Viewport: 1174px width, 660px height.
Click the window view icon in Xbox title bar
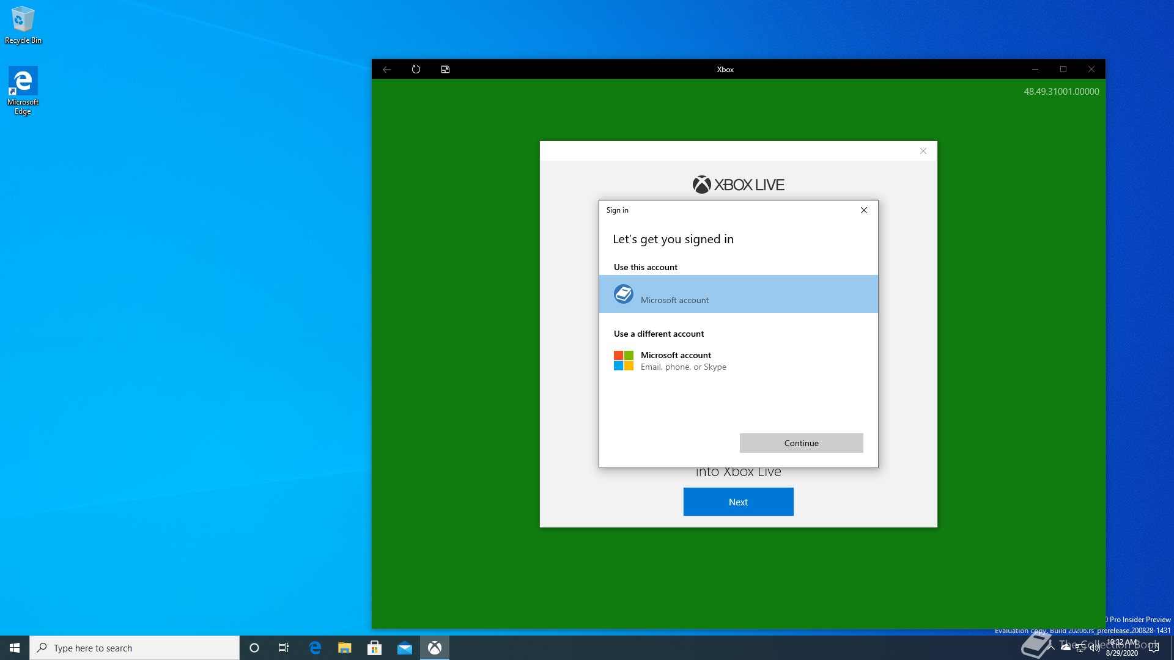click(x=445, y=70)
